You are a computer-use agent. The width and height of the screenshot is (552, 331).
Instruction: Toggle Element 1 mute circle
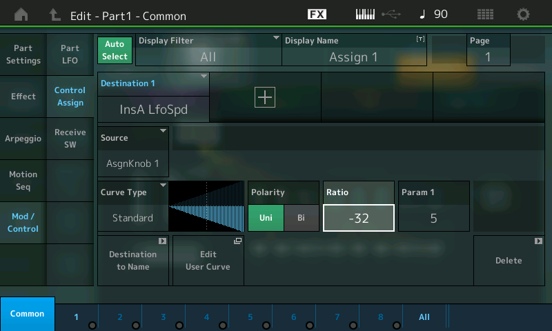[92, 325]
